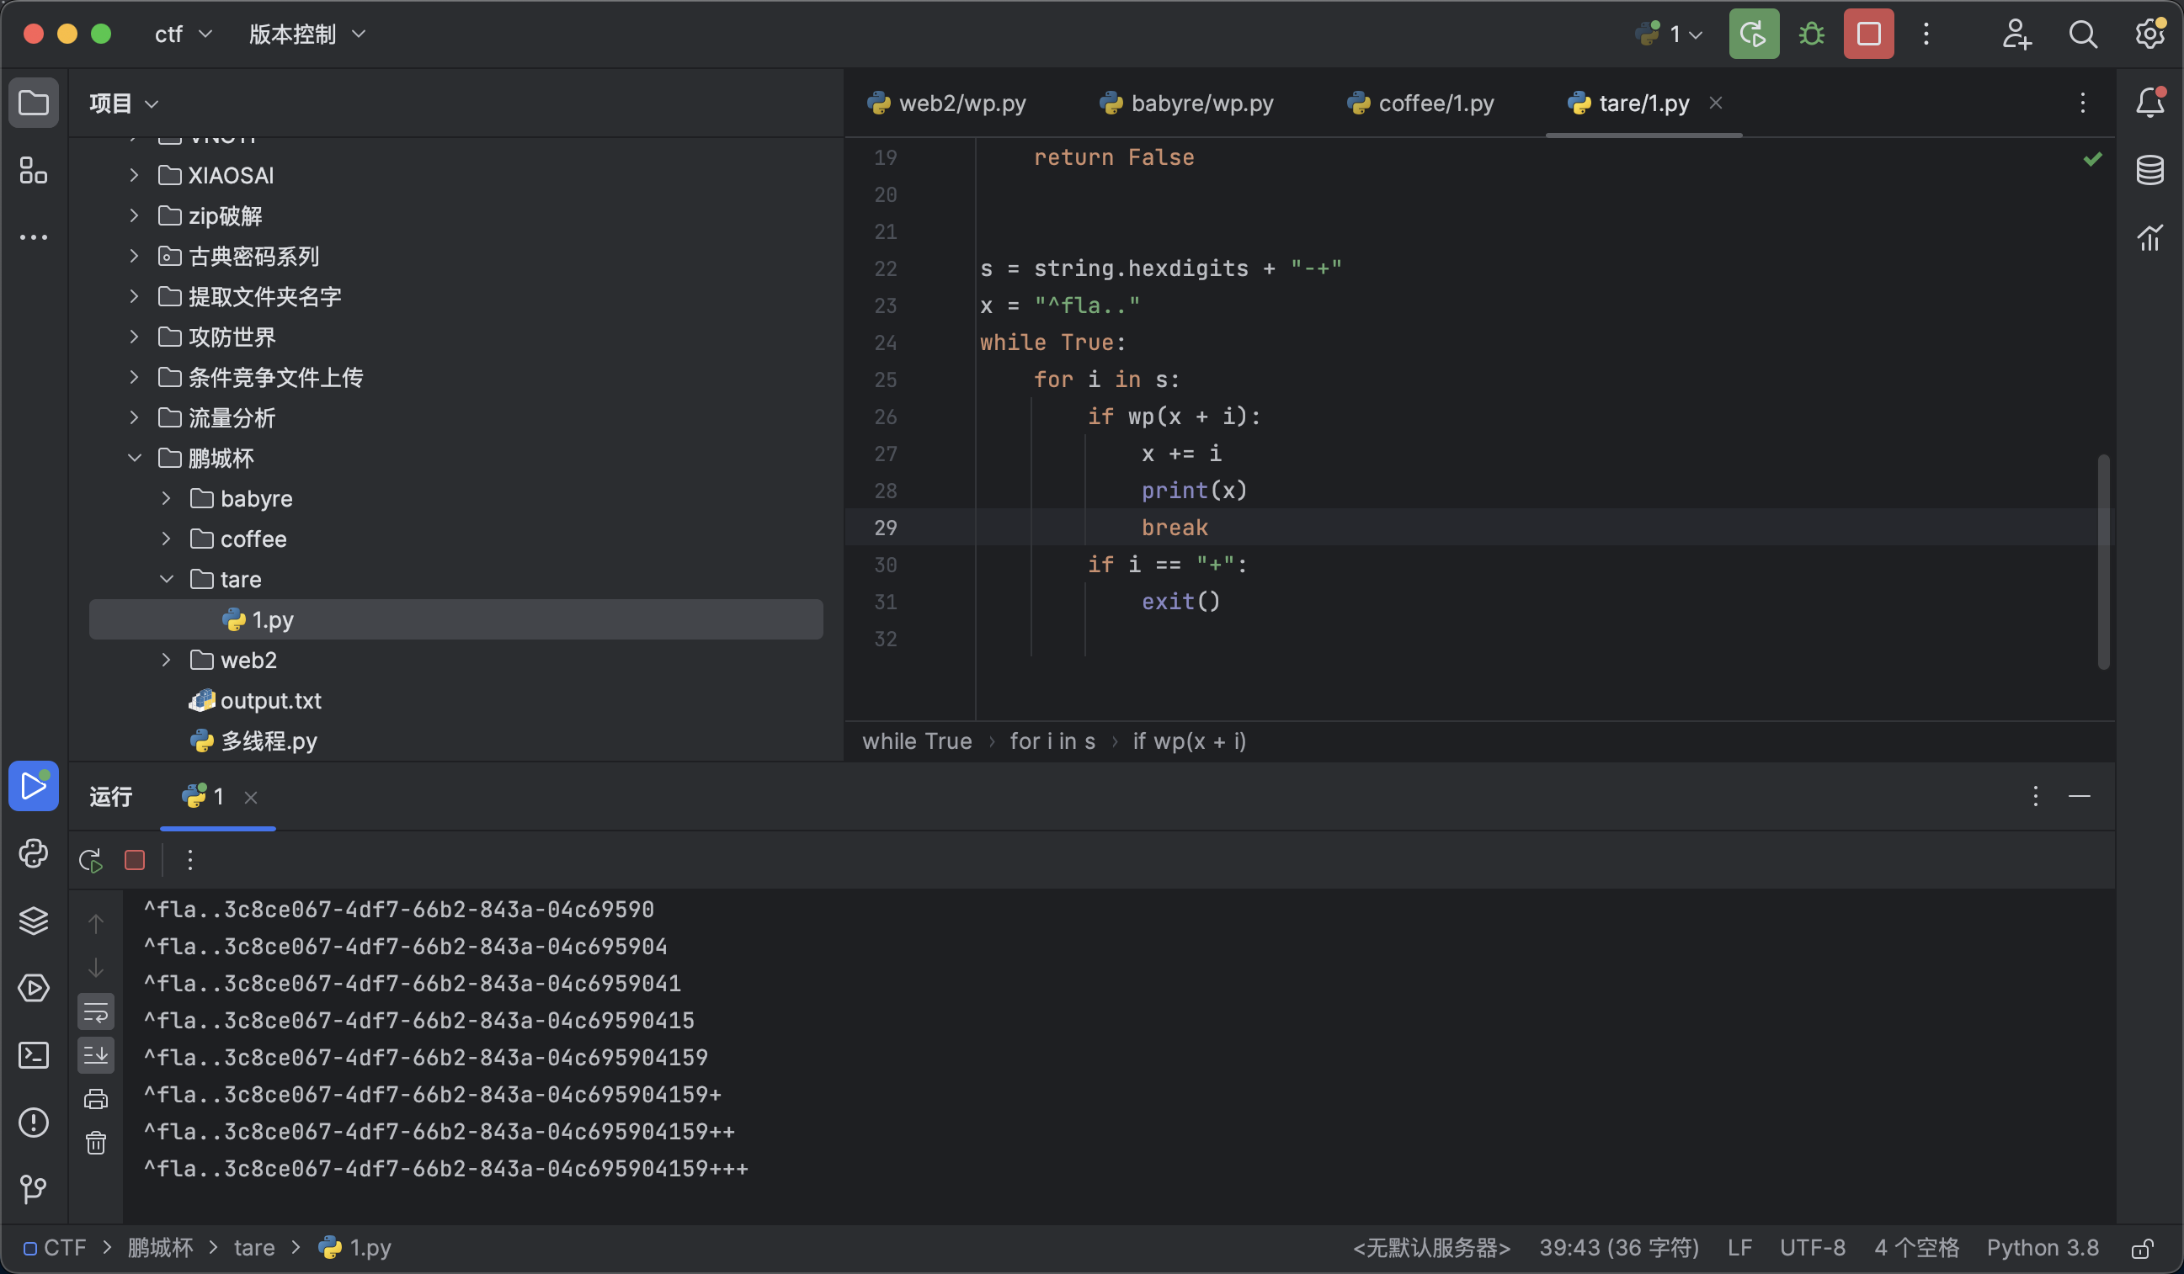
Task: Click UTF-8 encoding in status bar
Action: (1812, 1248)
